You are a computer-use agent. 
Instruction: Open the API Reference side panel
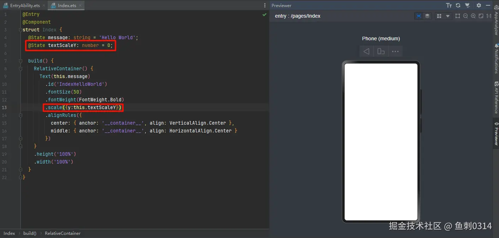click(x=496, y=98)
